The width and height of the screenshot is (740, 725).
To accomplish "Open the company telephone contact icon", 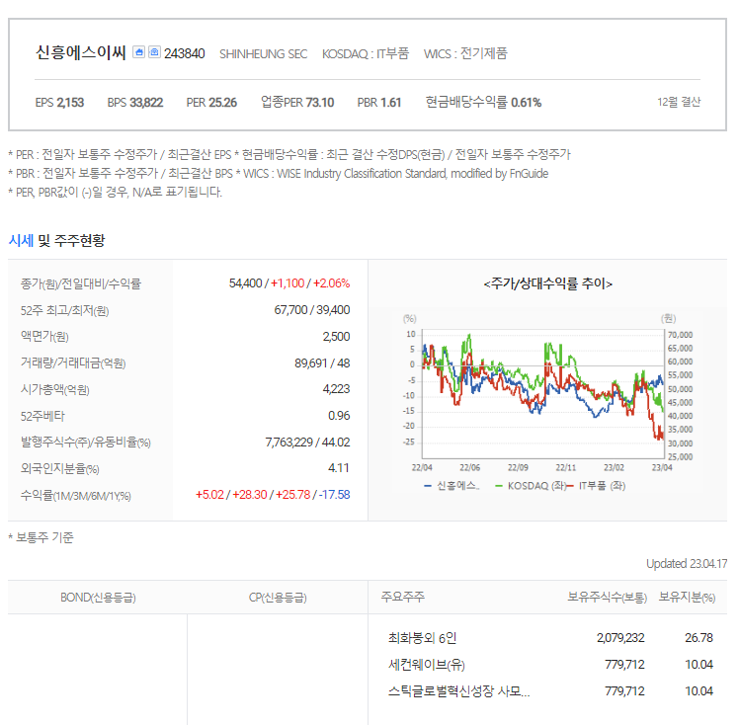I will coord(154,52).
